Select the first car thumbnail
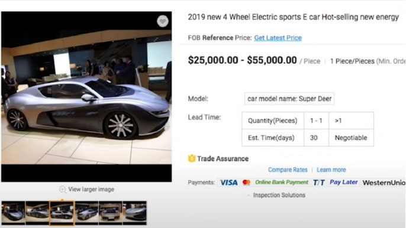Screen dimensions: 406x228 [x=13, y=213]
